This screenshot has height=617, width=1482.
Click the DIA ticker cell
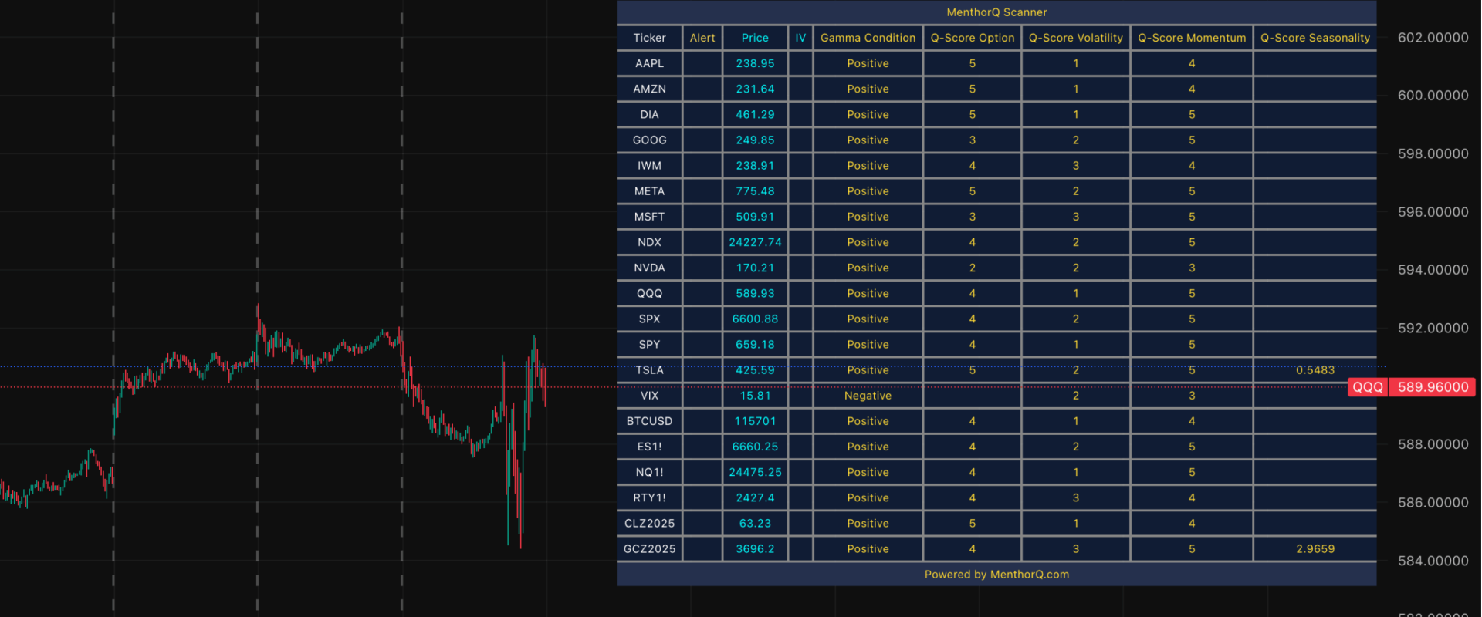click(x=649, y=114)
